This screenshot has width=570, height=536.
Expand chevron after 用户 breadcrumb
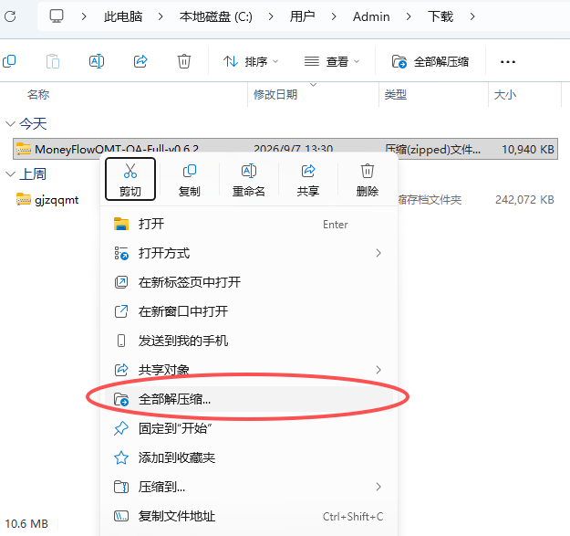coord(334,16)
